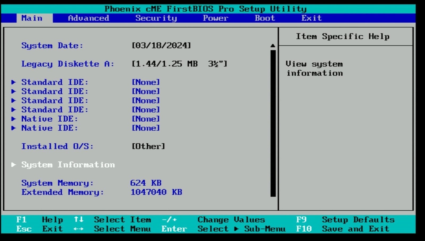
Task: Open the Boot menu tab
Action: (x=265, y=18)
